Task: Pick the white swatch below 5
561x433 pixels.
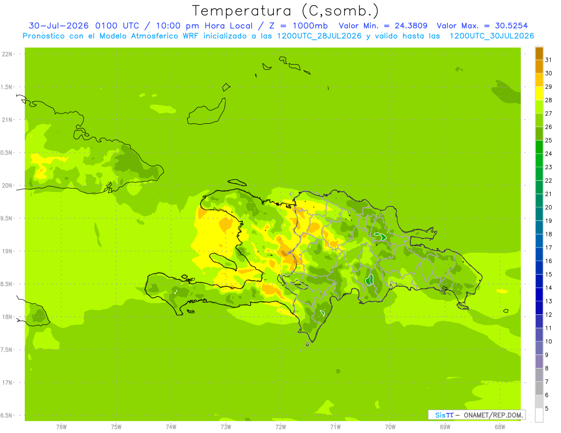Action: tap(539, 415)
